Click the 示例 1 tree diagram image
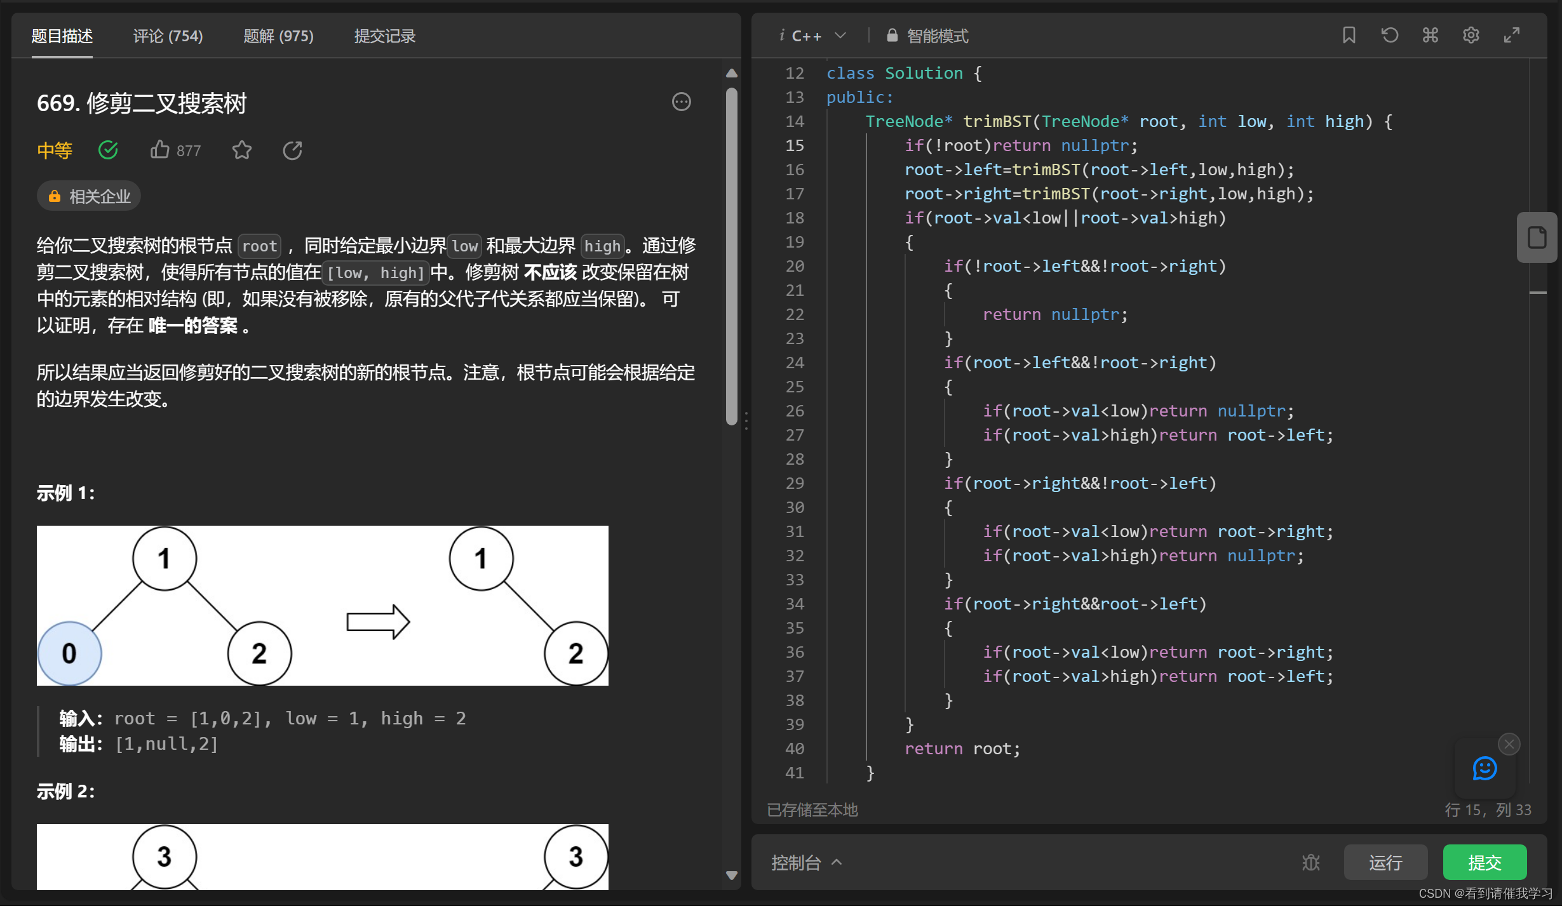This screenshot has height=906, width=1562. click(323, 606)
